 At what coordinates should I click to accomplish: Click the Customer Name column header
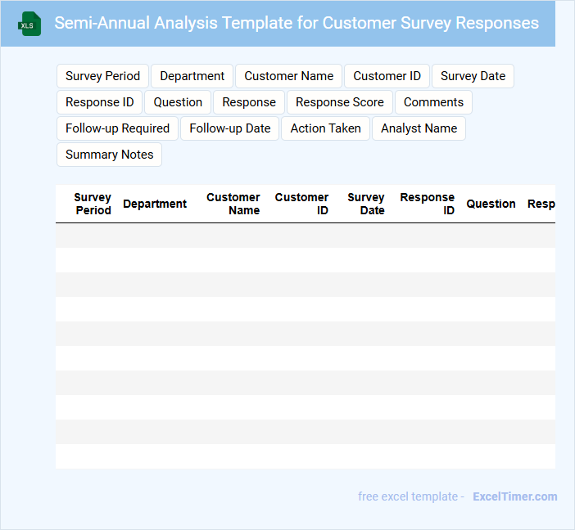pyautogui.click(x=233, y=204)
